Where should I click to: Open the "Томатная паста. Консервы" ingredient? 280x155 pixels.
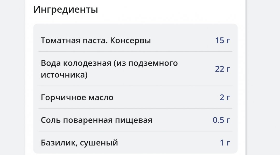(x=96, y=41)
